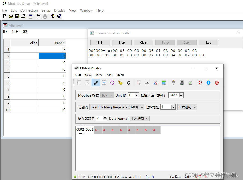Select the 0003 register cell in QModMaster

coord(89,130)
